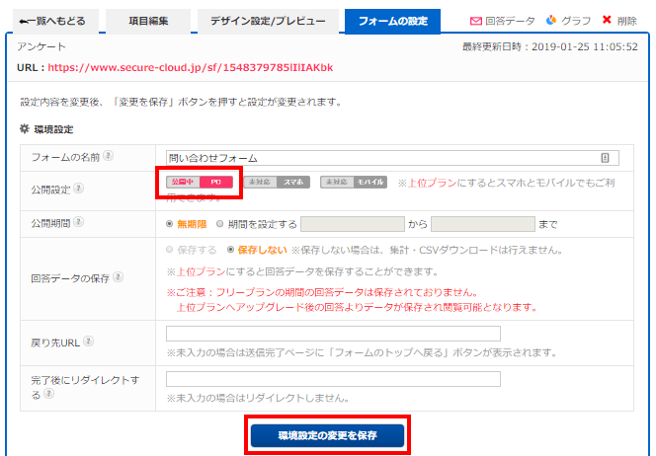Switch to 項目編集 tab
Image resolution: width=656 pixels, height=456 pixels.
147,21
